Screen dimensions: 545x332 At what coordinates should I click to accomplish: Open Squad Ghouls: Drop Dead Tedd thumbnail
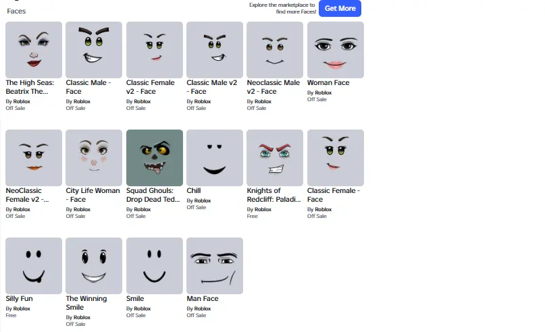click(x=155, y=158)
